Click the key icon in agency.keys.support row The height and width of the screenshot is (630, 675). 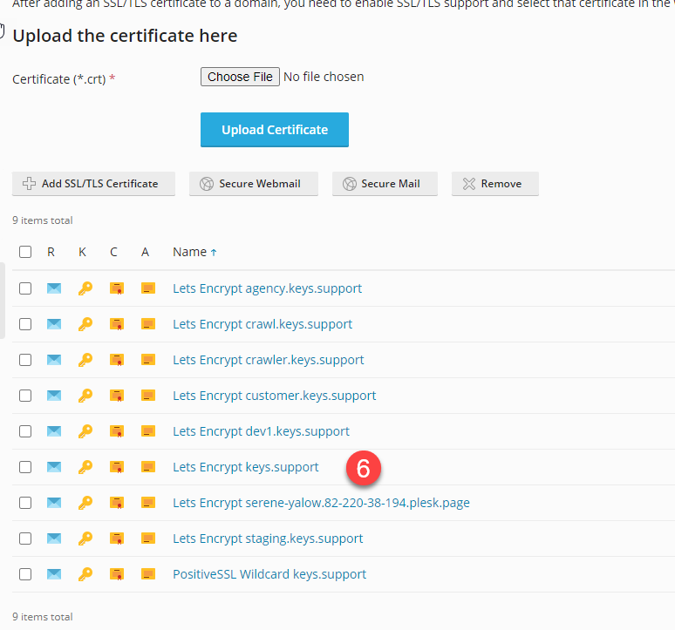[x=85, y=288]
